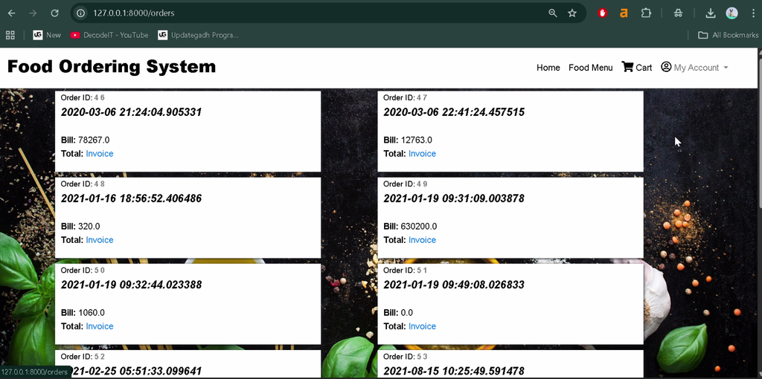The width and height of the screenshot is (762, 379).
Task: Select date 2021-01-19 09:32:44.023388
Action: click(x=131, y=285)
